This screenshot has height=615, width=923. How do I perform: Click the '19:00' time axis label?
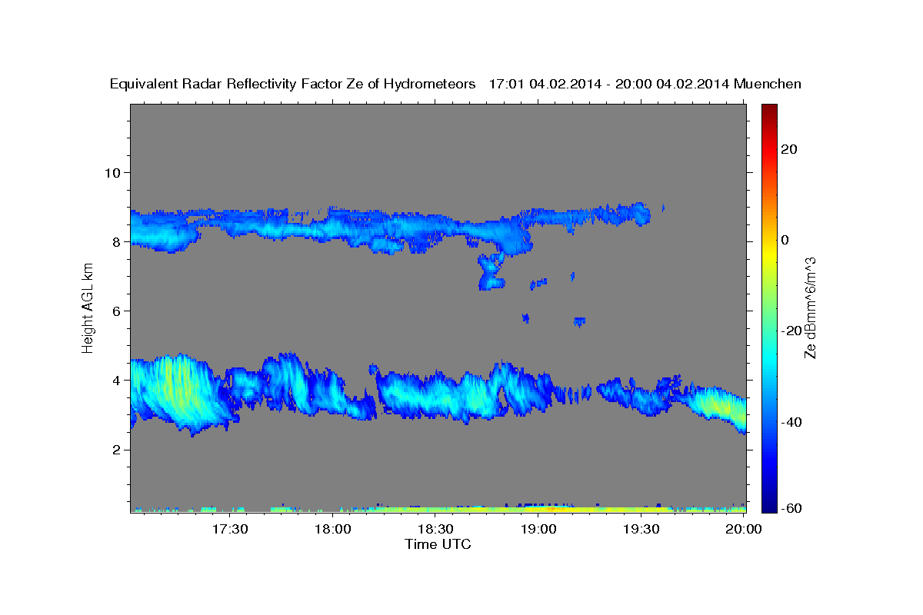pos(538,529)
